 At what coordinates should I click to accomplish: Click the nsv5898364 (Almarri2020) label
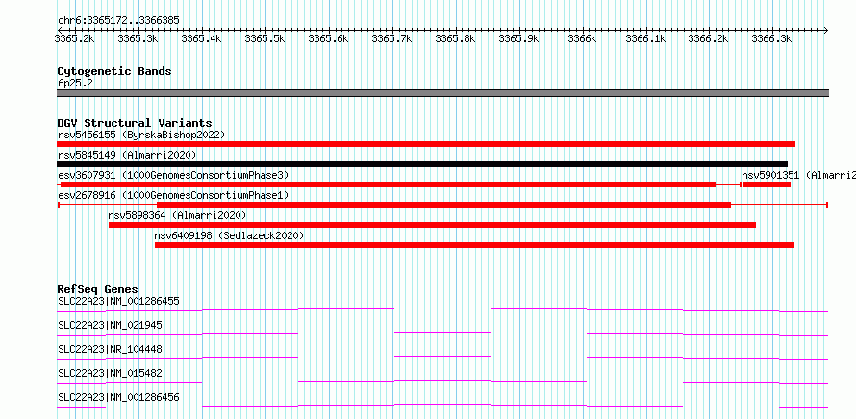177,215
